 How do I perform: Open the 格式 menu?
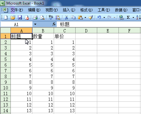click(86, 10)
